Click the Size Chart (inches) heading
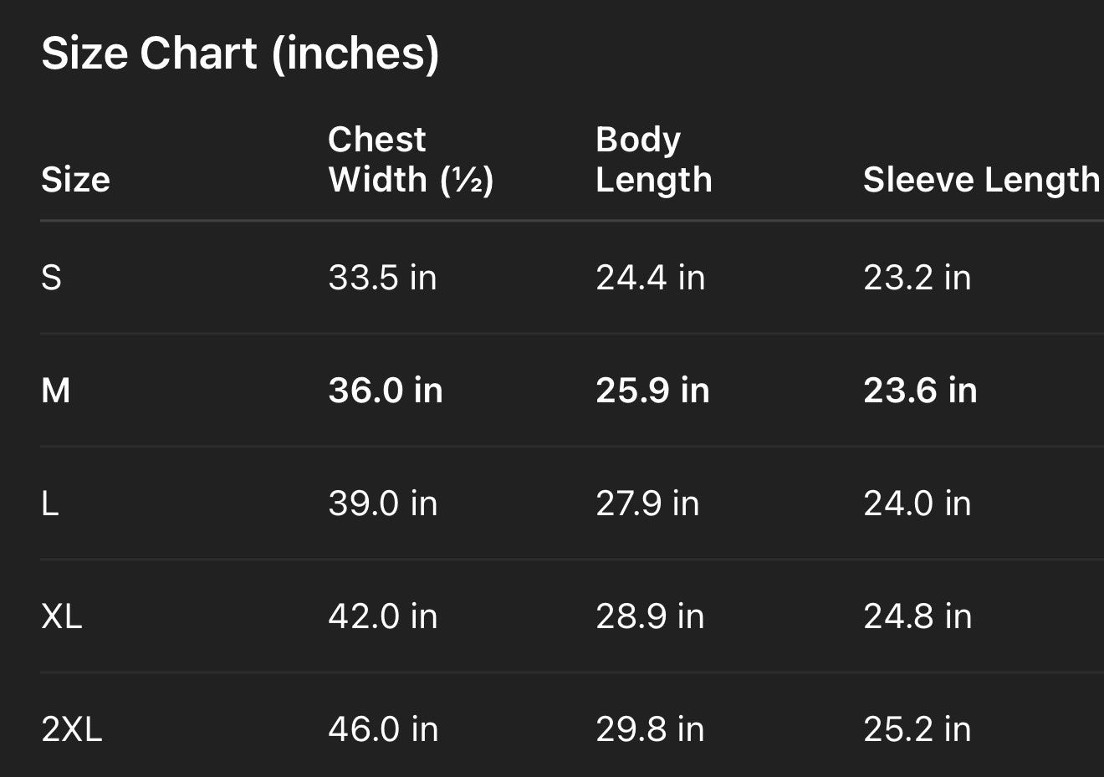Image resolution: width=1104 pixels, height=777 pixels. click(240, 54)
